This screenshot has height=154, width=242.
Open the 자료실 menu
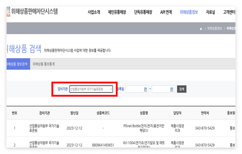(210, 12)
